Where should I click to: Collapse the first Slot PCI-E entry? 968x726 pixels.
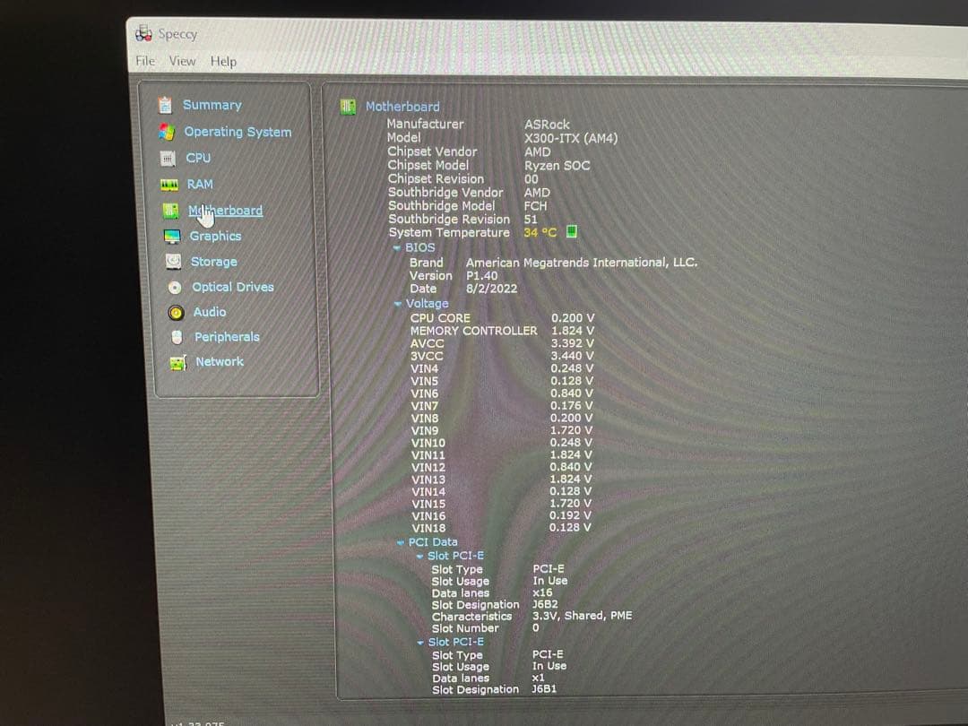point(419,555)
